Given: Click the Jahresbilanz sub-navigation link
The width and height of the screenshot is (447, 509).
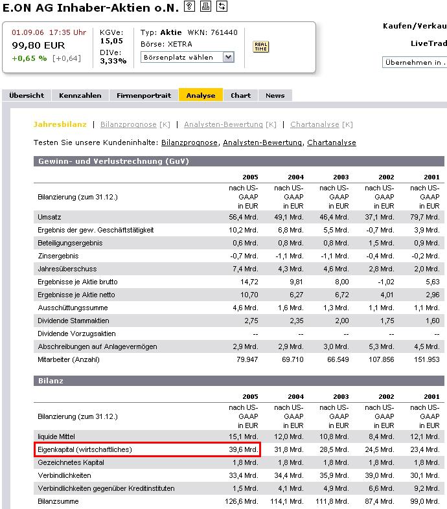Looking at the screenshot, I should [x=60, y=124].
